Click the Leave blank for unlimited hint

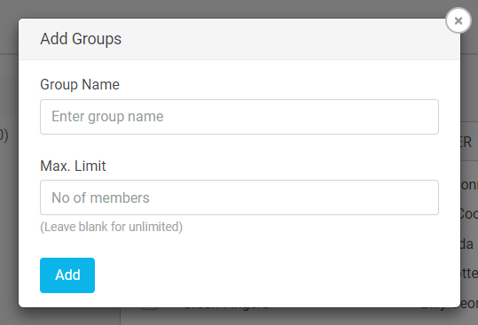point(111,227)
